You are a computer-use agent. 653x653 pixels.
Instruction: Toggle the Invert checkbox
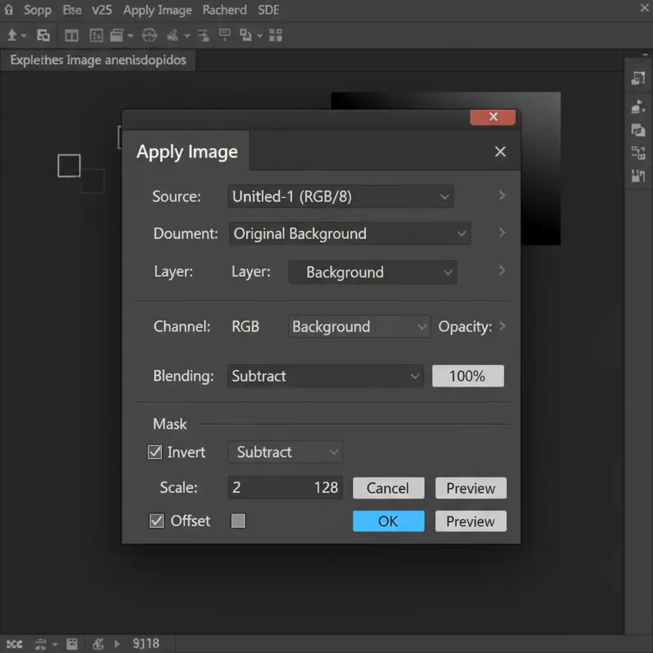tap(154, 452)
